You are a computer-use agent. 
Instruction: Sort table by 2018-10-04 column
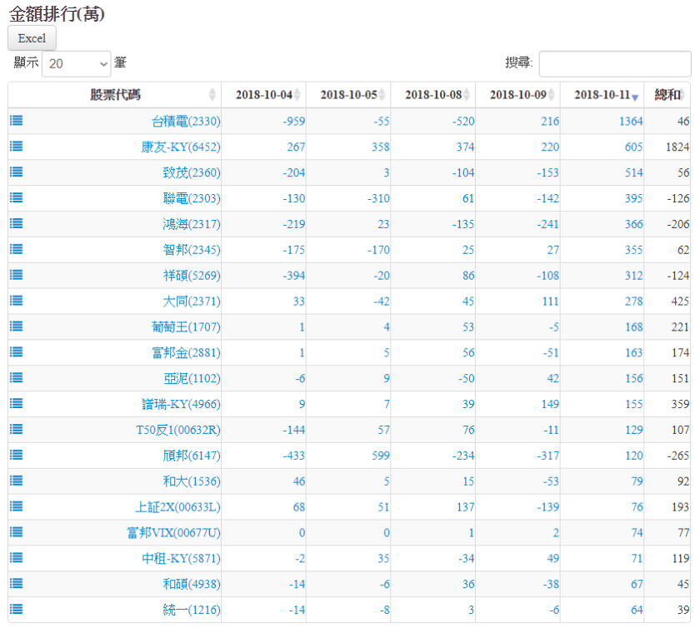[x=263, y=95]
